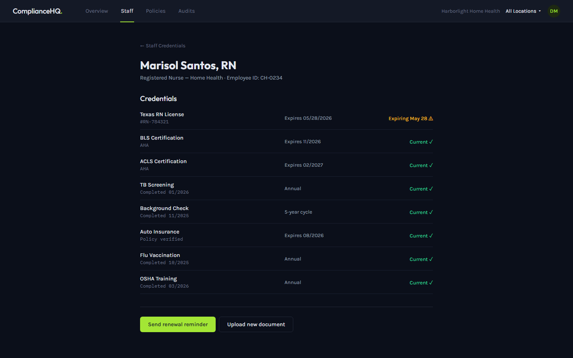Click Current status for OSHA Training
This screenshot has height=358, width=573.
pyautogui.click(x=421, y=283)
